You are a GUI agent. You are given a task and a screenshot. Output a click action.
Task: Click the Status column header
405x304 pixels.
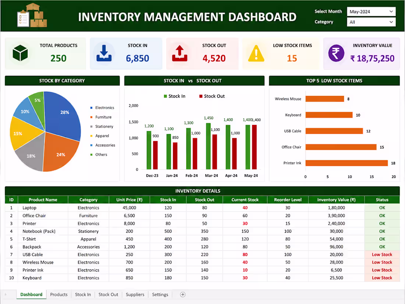pos(382,200)
